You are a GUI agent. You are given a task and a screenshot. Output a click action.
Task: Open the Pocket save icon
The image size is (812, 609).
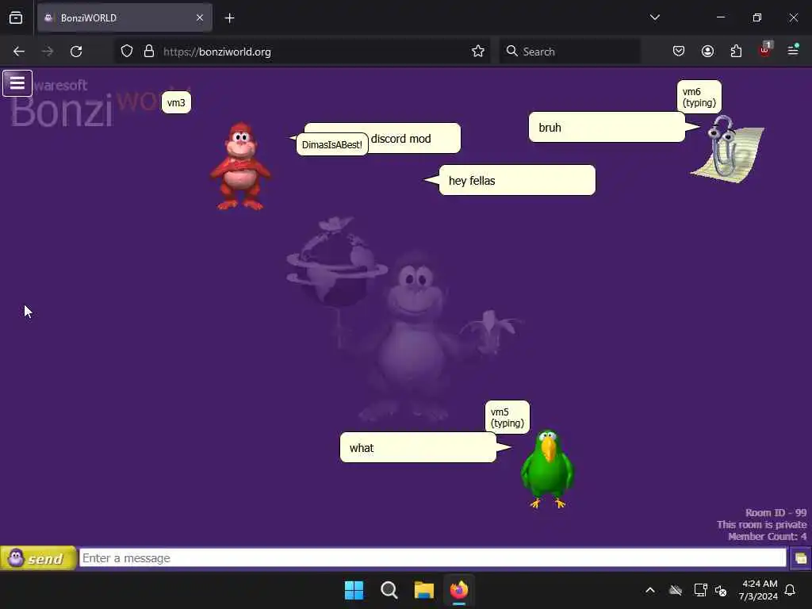pyautogui.click(x=679, y=52)
